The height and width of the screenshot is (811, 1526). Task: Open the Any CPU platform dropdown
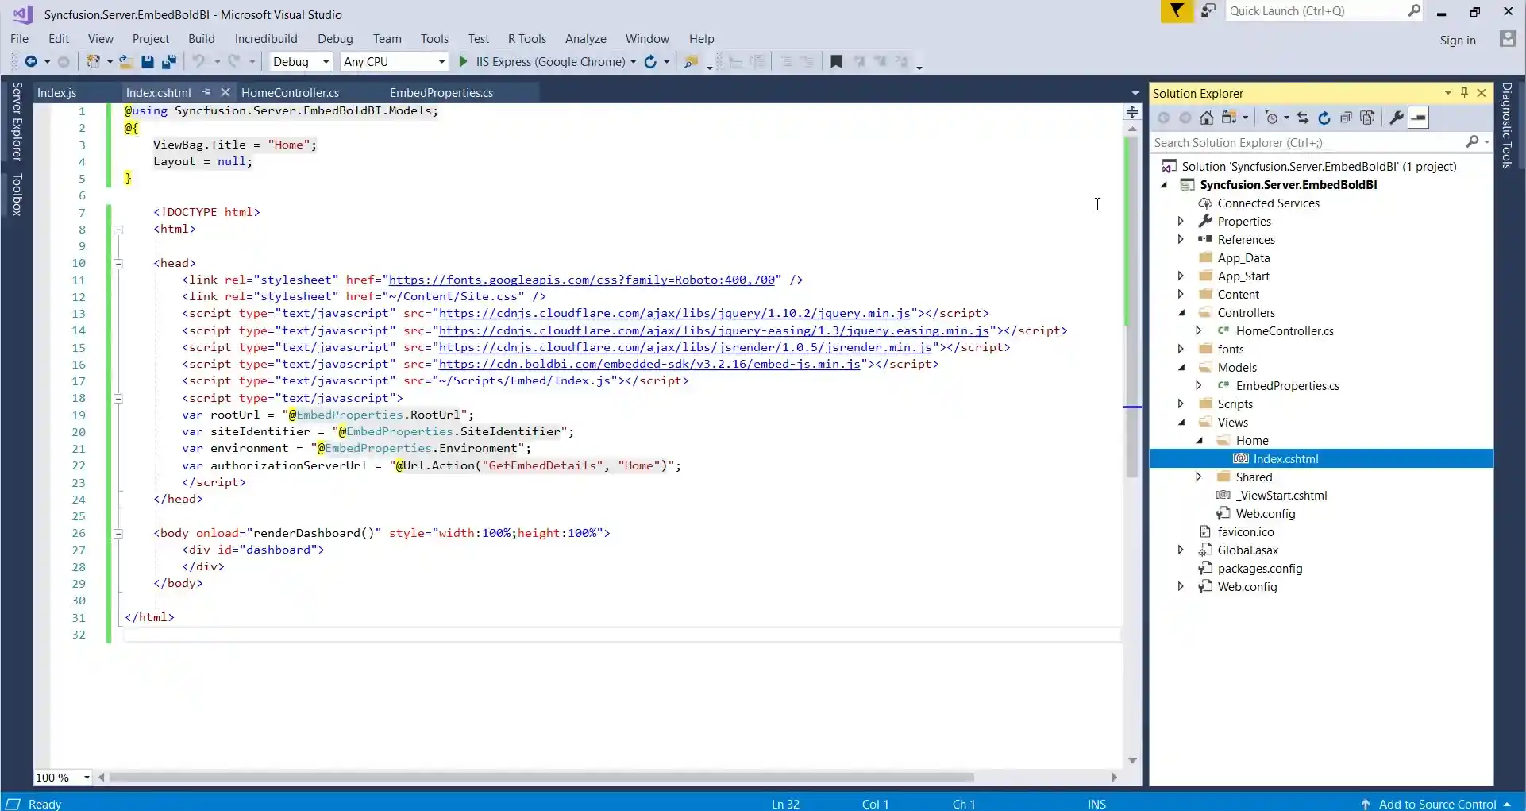point(395,62)
